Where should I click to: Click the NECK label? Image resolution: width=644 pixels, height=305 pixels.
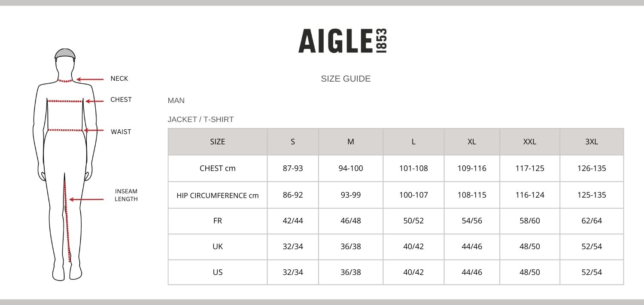click(119, 79)
